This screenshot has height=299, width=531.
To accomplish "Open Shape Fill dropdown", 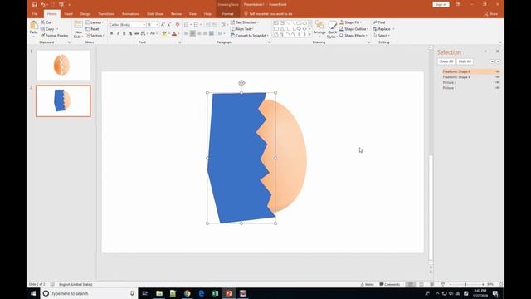I will pos(351,22).
